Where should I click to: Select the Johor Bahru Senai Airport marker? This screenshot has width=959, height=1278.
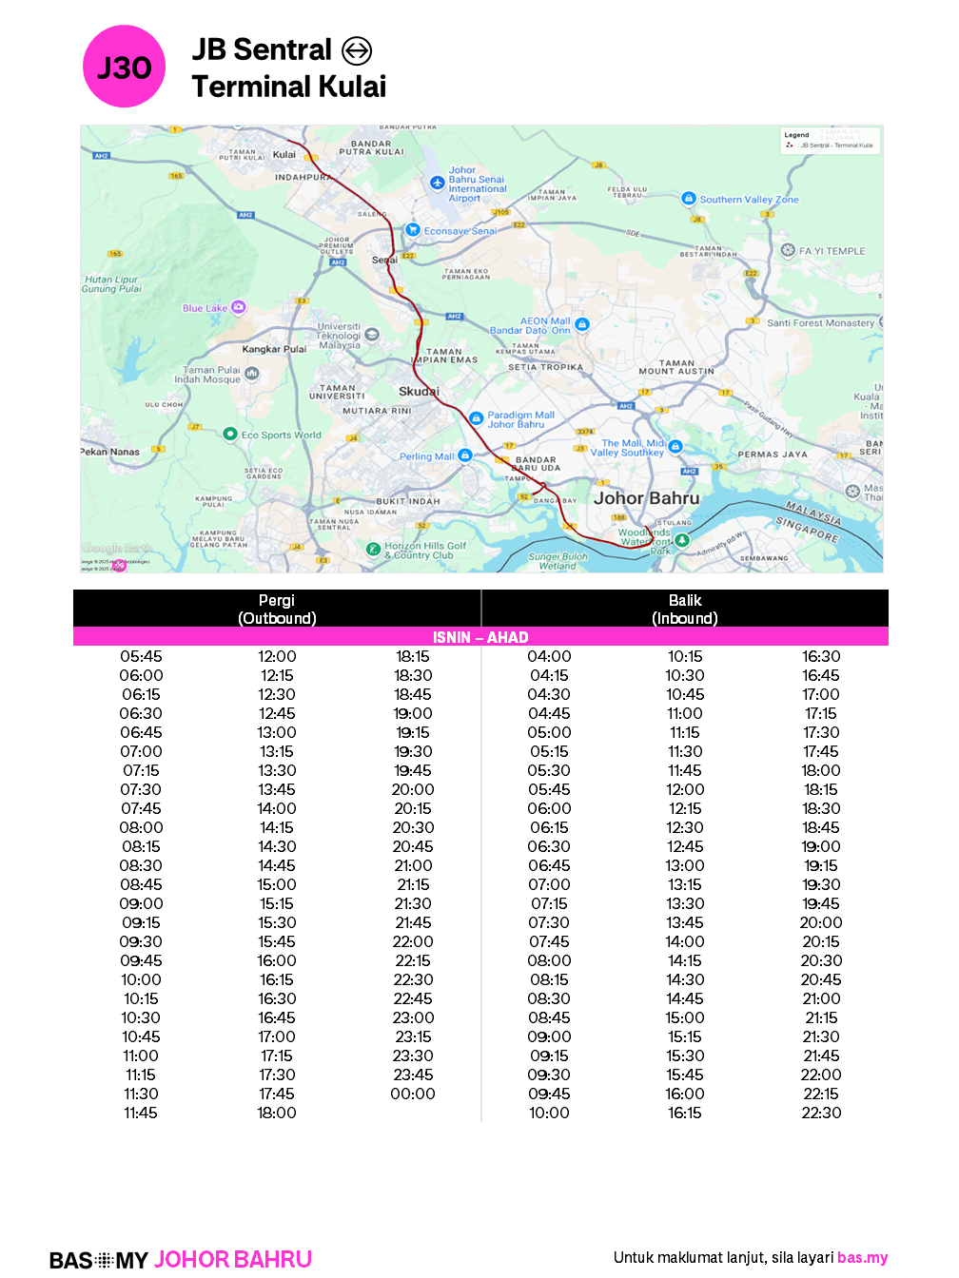pos(437,183)
